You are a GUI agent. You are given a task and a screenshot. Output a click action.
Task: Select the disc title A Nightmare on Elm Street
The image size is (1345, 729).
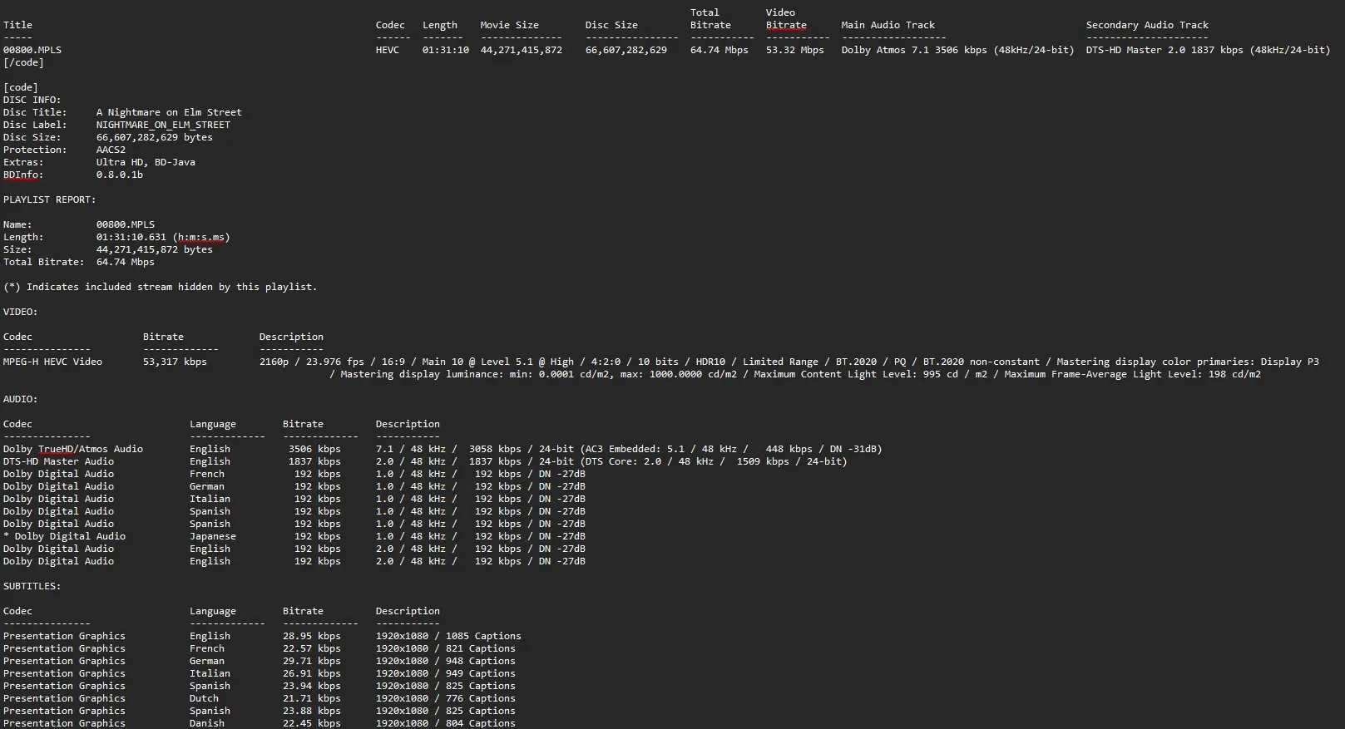[169, 112]
